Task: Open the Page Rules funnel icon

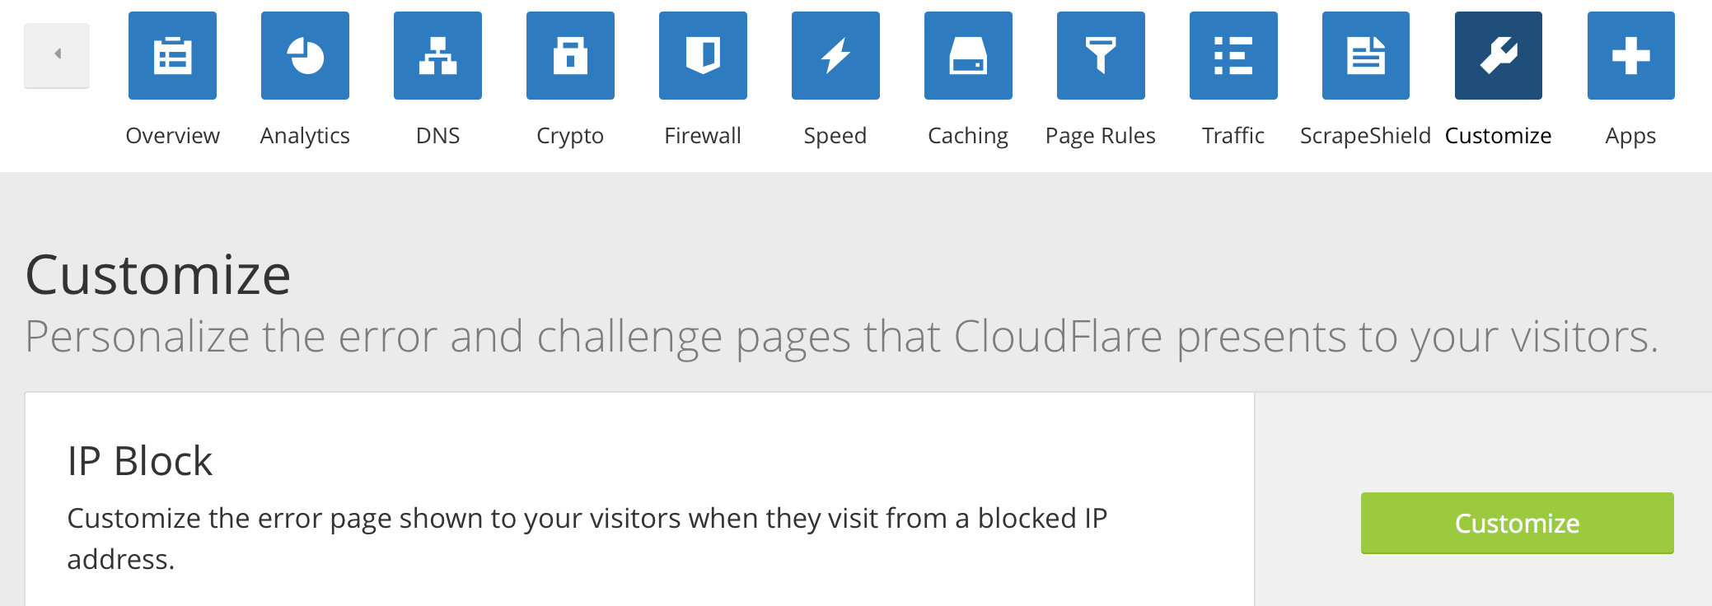Action: point(1101,56)
